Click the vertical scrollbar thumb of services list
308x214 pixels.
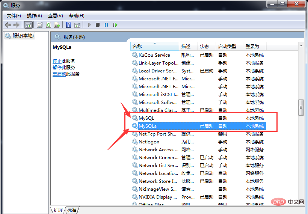point(301,107)
